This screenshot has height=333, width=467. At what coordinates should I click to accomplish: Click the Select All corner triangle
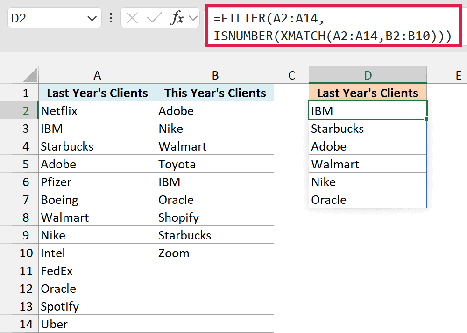(x=30, y=75)
